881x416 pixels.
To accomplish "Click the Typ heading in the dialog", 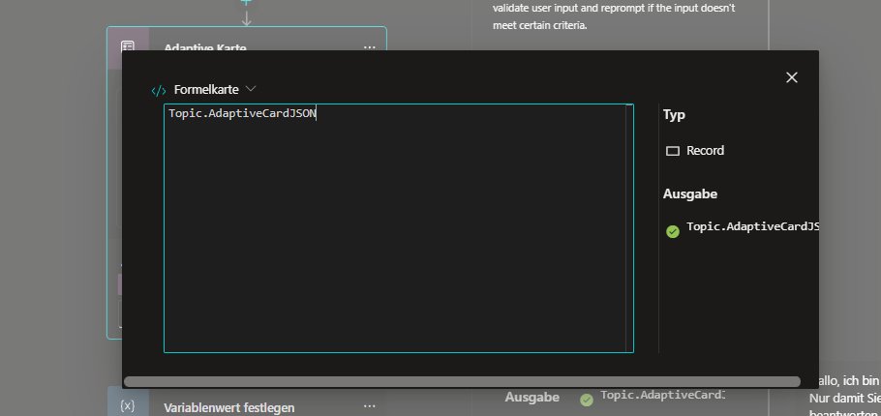I will [x=674, y=115].
